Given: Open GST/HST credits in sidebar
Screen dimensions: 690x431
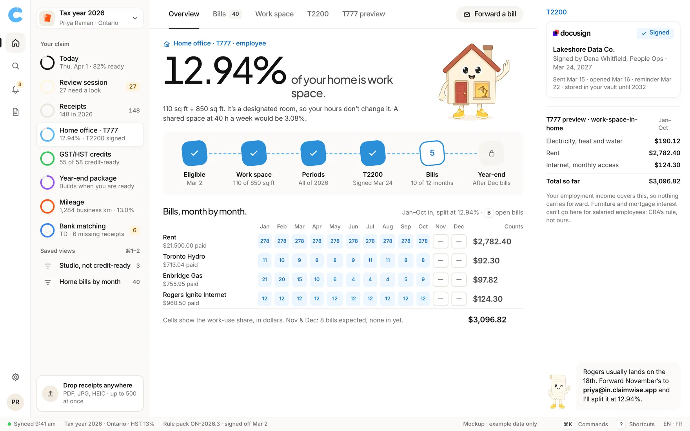Looking at the screenshot, I should (90, 158).
